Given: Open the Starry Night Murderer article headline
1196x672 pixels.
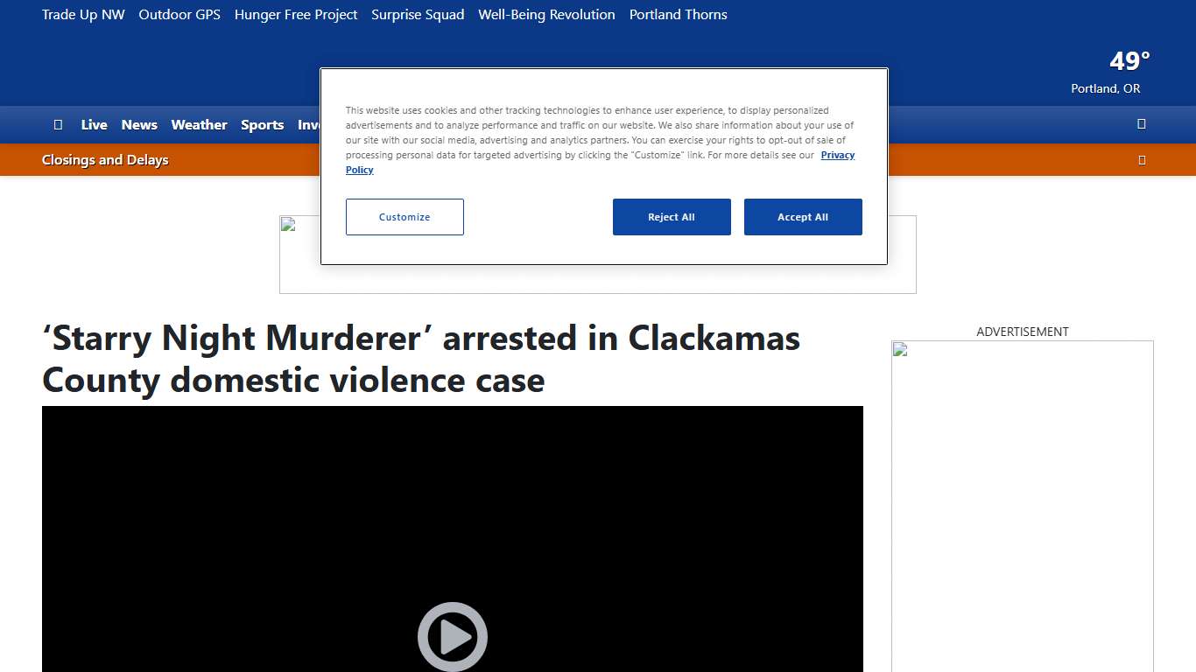Looking at the screenshot, I should (x=420, y=359).
